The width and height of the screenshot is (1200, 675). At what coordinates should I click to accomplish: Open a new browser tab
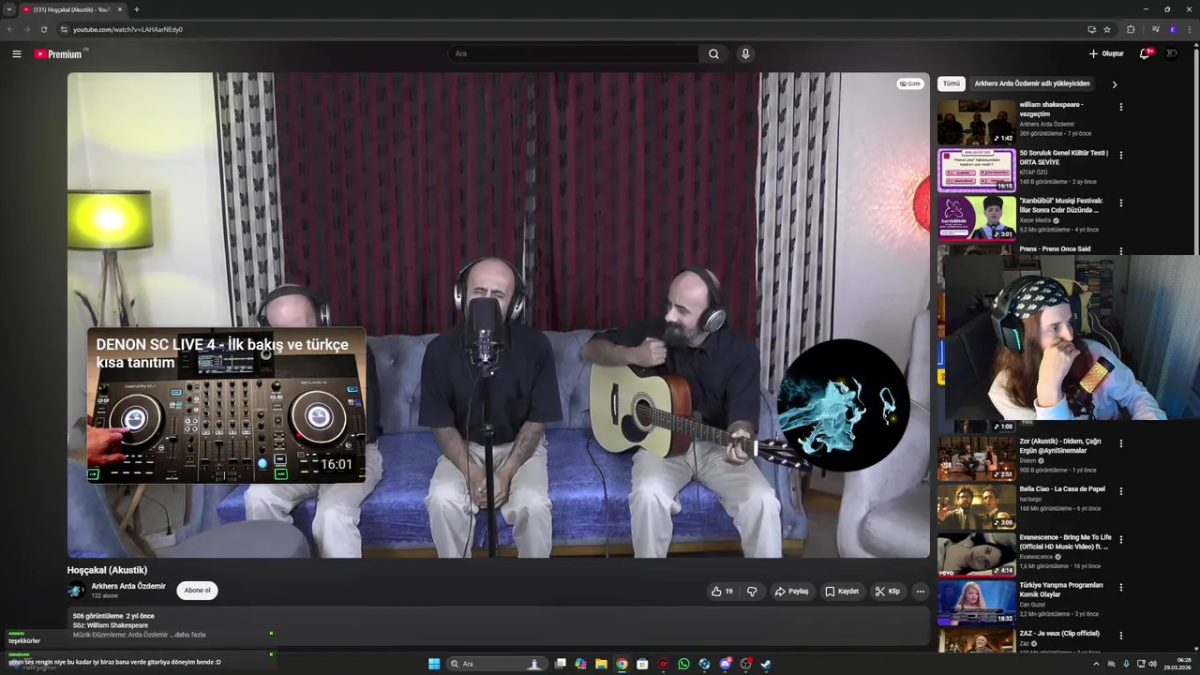coord(137,9)
